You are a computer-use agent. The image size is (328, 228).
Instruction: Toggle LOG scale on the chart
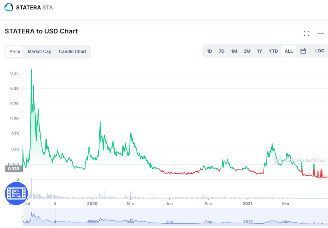click(320, 51)
